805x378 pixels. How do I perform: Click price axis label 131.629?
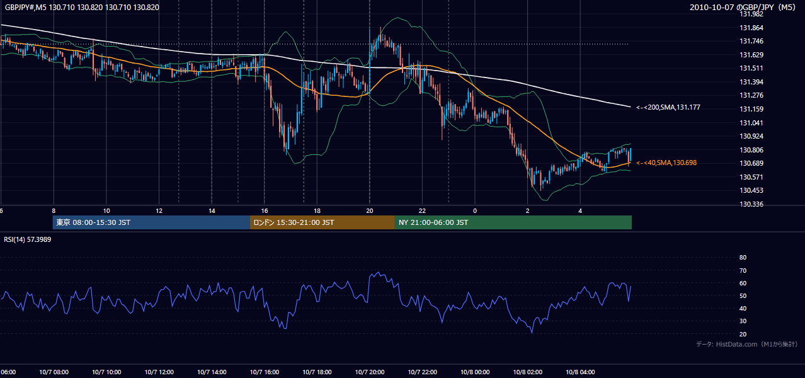click(x=750, y=55)
